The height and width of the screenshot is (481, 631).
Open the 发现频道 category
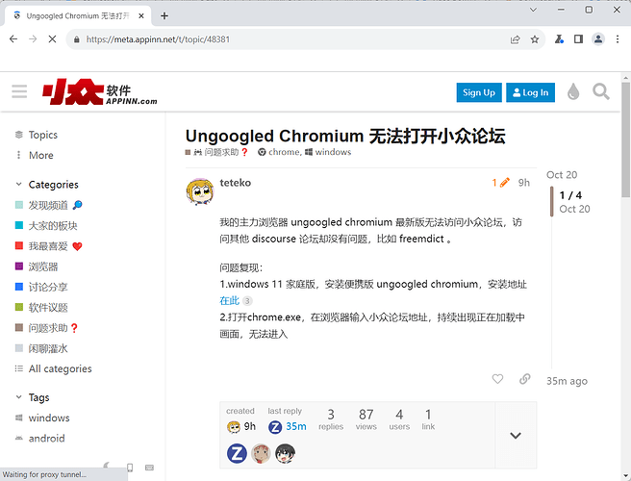point(48,205)
